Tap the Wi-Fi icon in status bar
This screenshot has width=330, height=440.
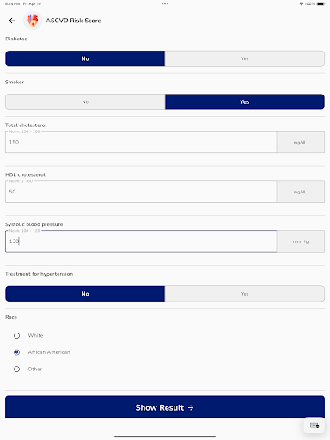point(301,4)
